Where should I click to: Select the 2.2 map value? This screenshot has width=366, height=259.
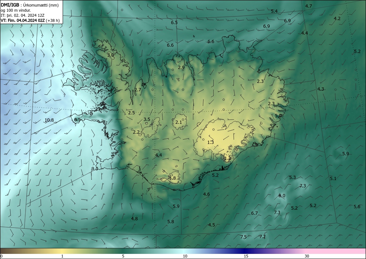tap(136, 132)
